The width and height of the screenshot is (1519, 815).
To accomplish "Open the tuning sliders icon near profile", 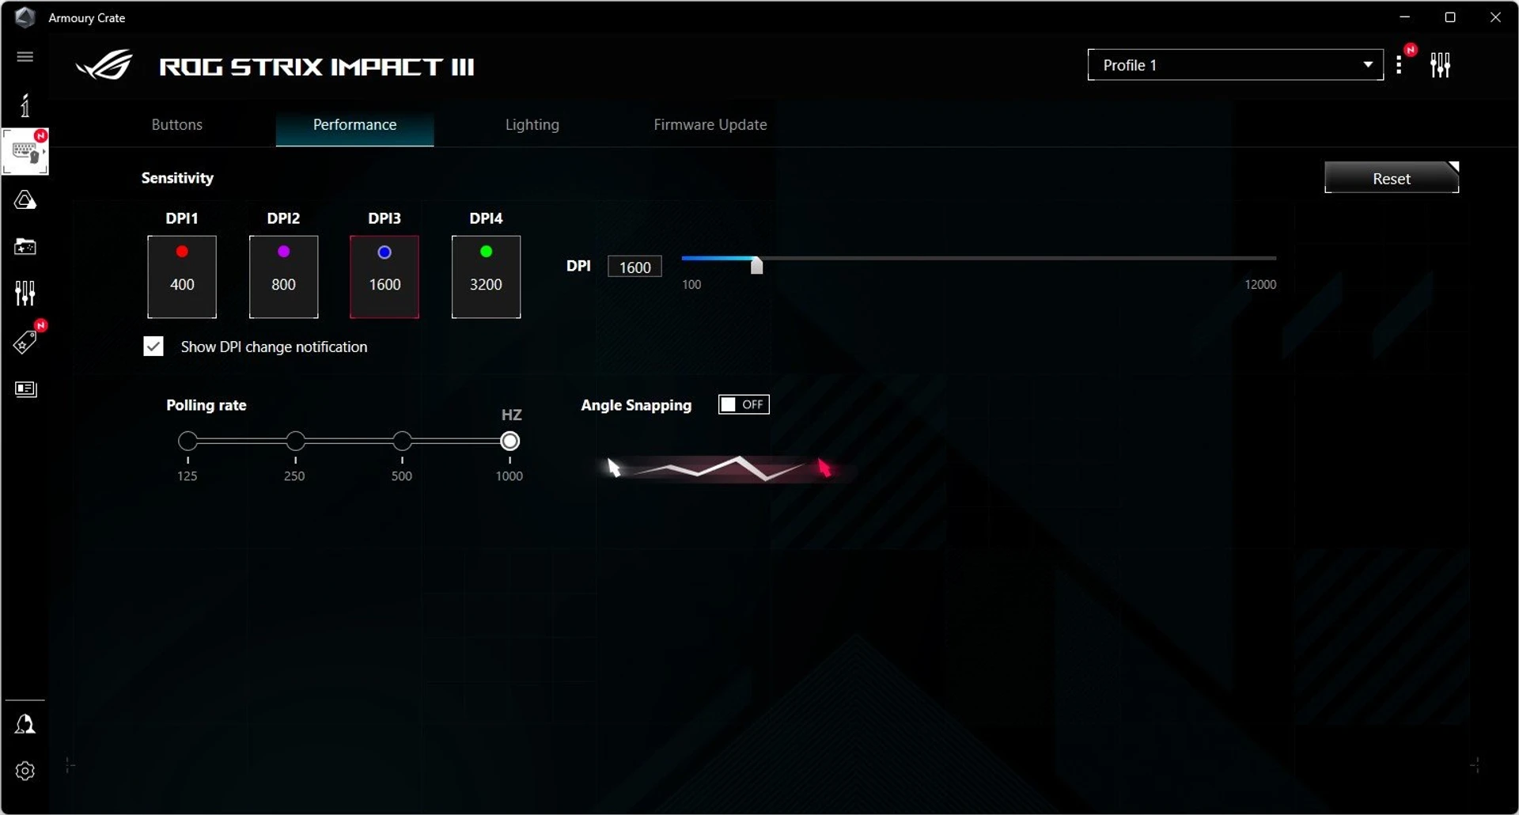I will [1441, 65].
